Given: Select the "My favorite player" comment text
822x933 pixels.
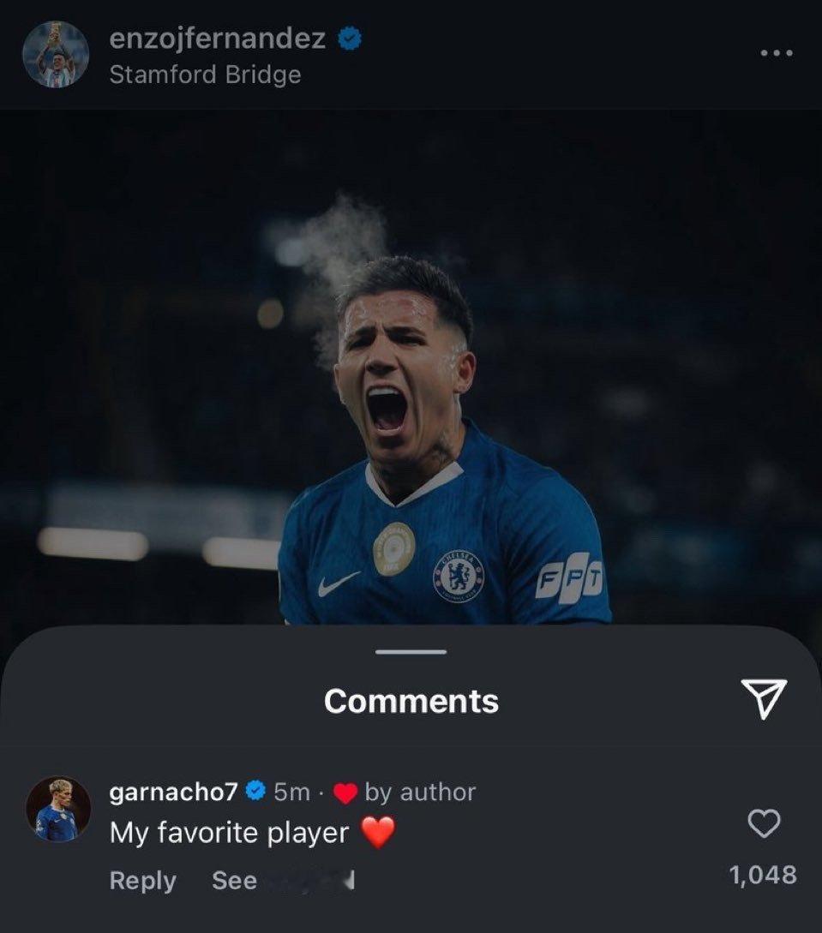Looking at the screenshot, I should tap(229, 833).
